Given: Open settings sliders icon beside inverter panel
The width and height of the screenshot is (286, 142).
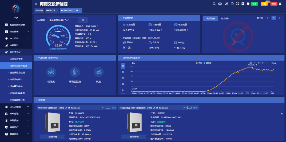Looking at the screenshot, I should coord(282,114).
